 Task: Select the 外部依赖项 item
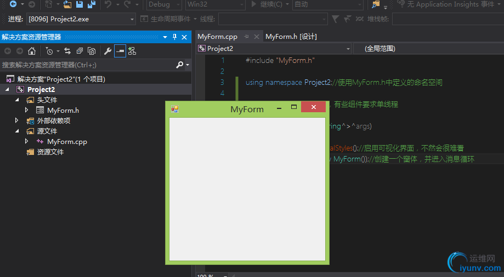54,120
